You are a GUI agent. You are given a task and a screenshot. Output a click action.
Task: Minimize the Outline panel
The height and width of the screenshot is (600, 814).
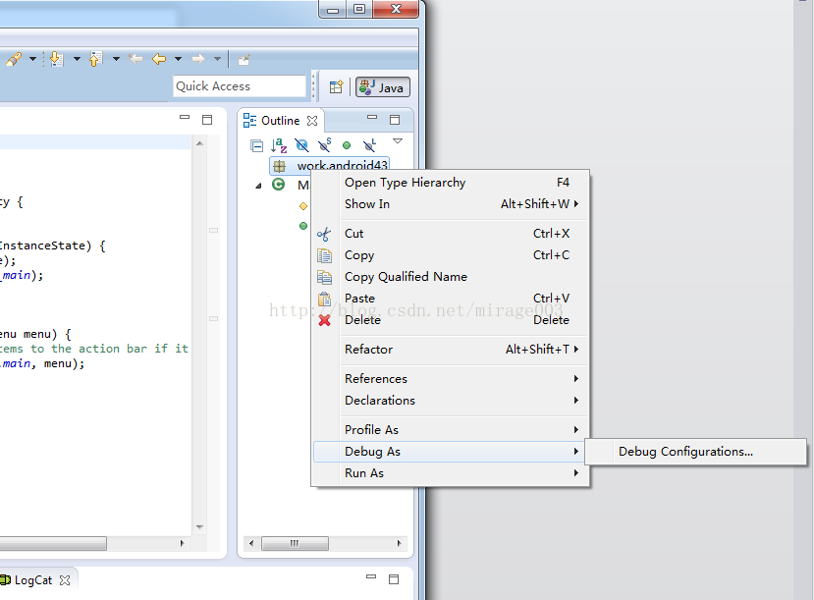point(372,118)
